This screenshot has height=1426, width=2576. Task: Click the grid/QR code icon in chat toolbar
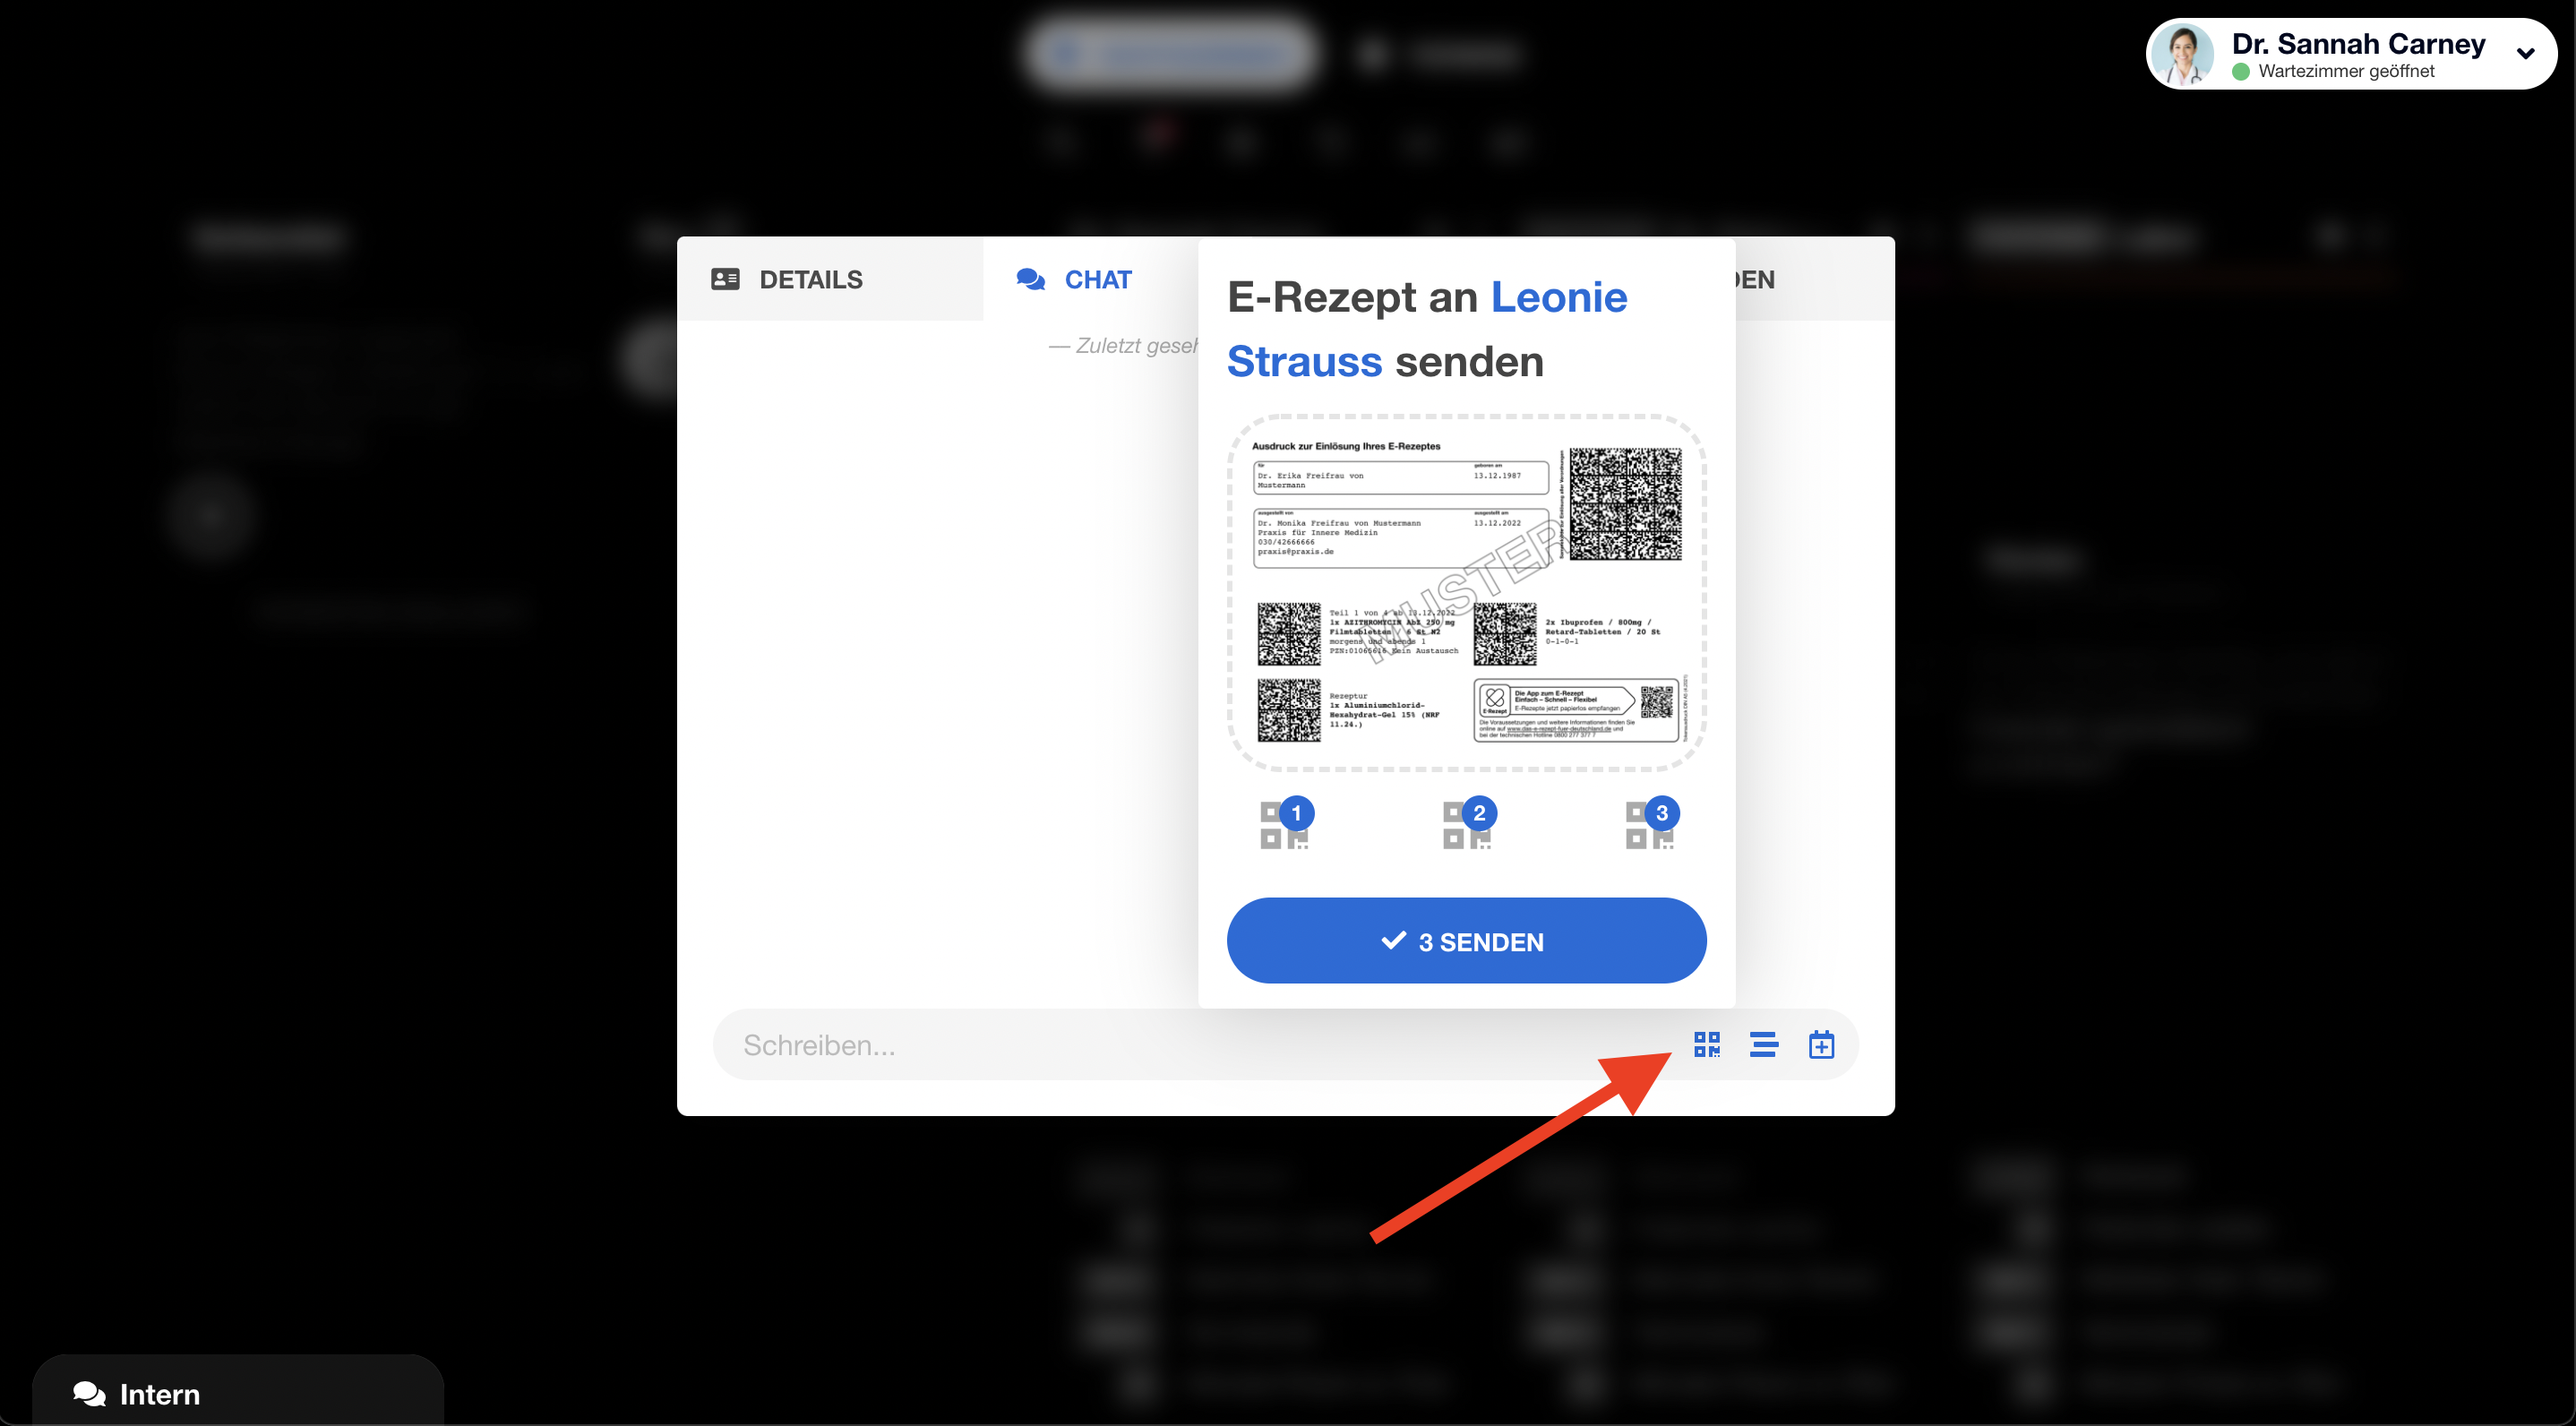point(1705,1044)
